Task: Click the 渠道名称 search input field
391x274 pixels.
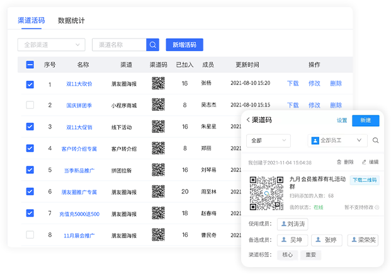Action: point(119,45)
